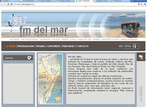Click the lightbulb extension icon in toolbar

coord(139,4)
